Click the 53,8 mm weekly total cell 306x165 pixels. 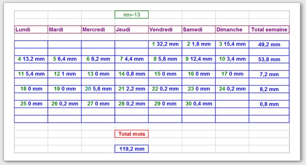(x=269, y=59)
